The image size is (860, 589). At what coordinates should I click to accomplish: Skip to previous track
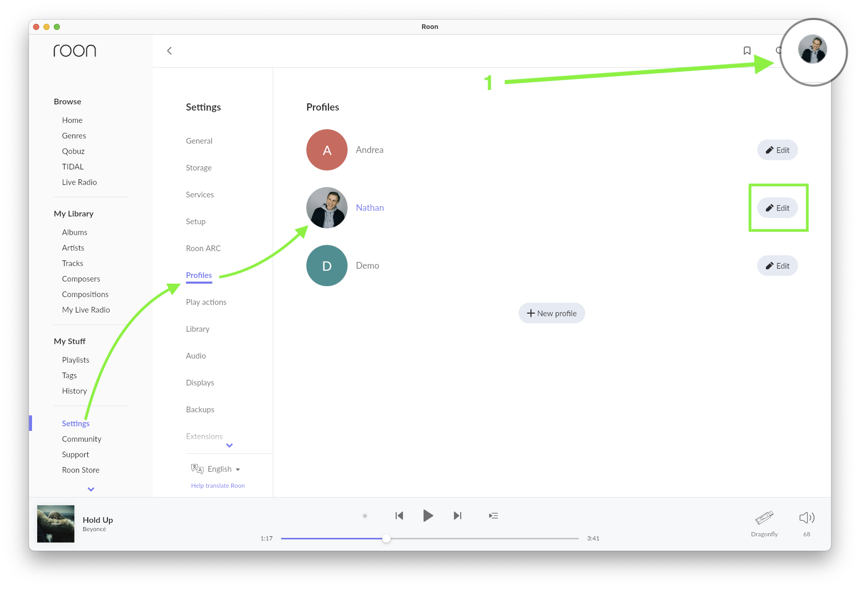click(x=399, y=516)
